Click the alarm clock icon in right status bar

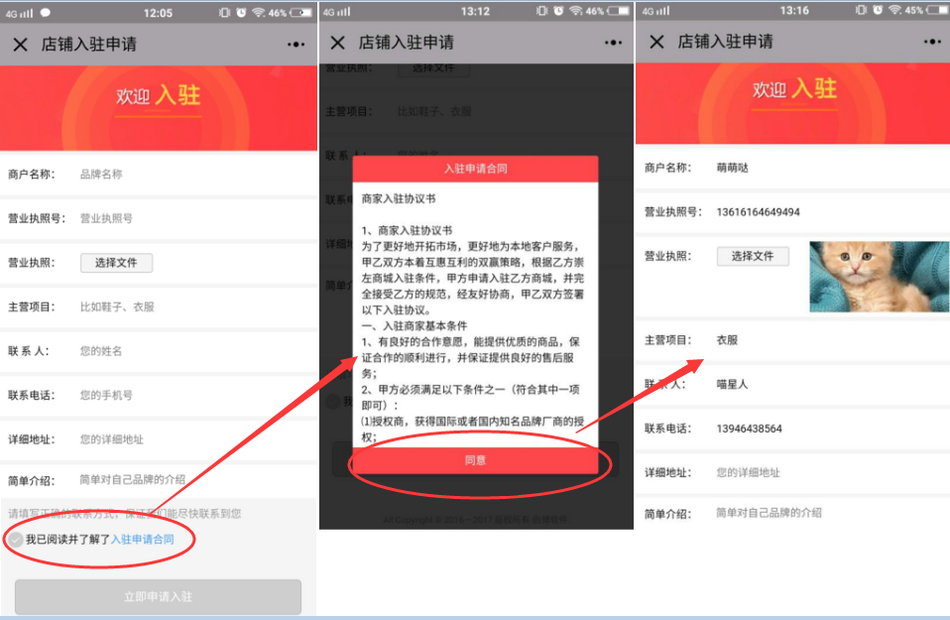tap(878, 10)
